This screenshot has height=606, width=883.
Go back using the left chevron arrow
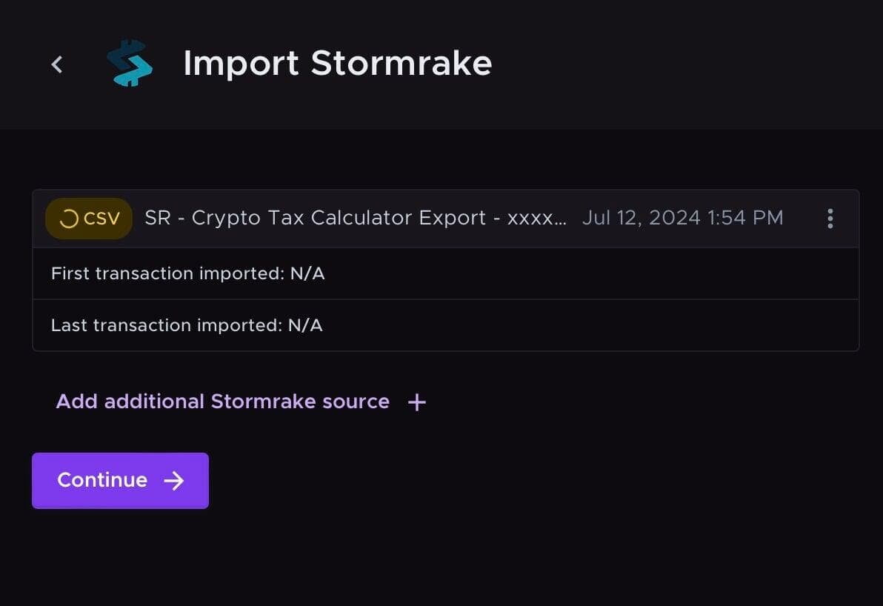tap(57, 64)
